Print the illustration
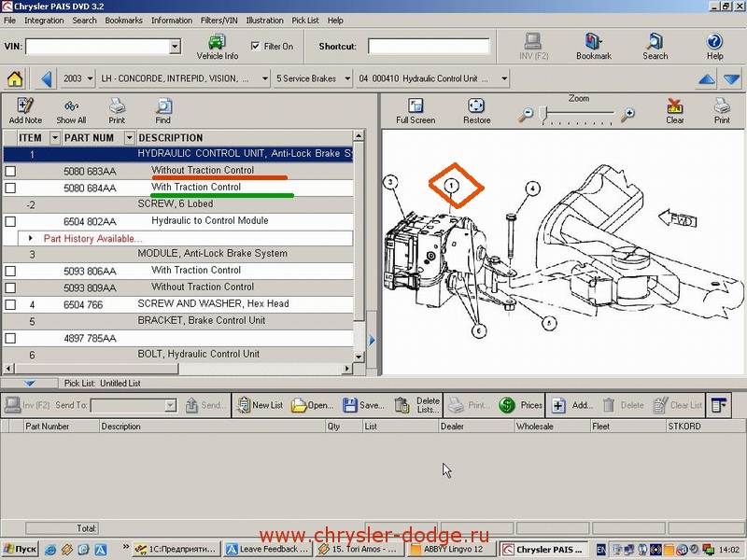The height and width of the screenshot is (560, 747). point(722,111)
